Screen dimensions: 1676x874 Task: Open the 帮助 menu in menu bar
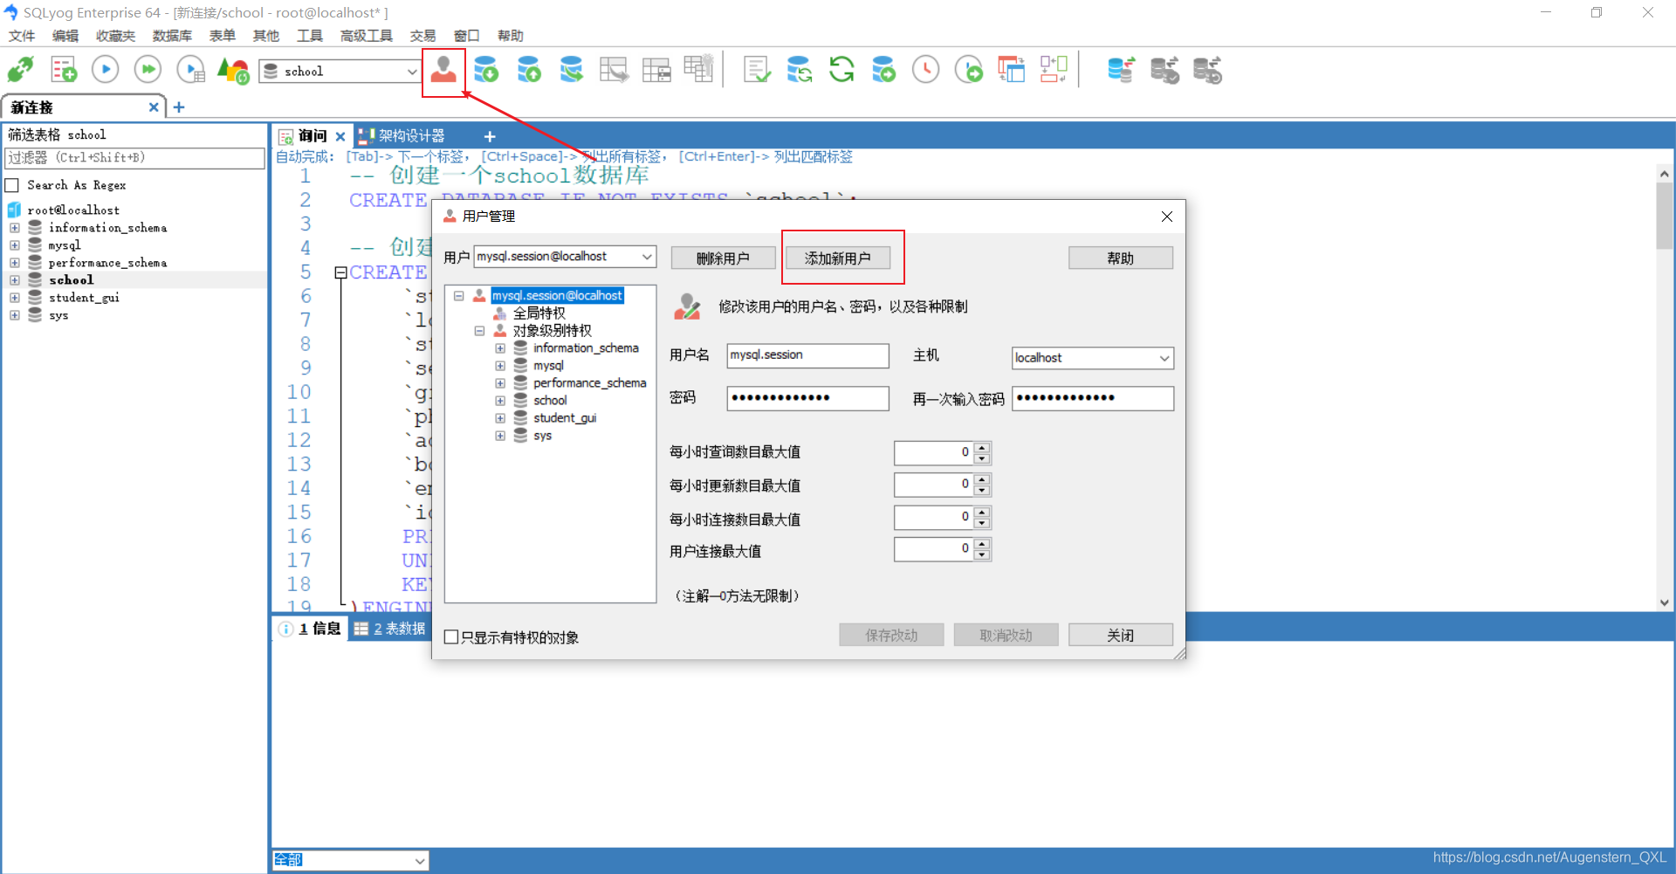pyautogui.click(x=511, y=36)
